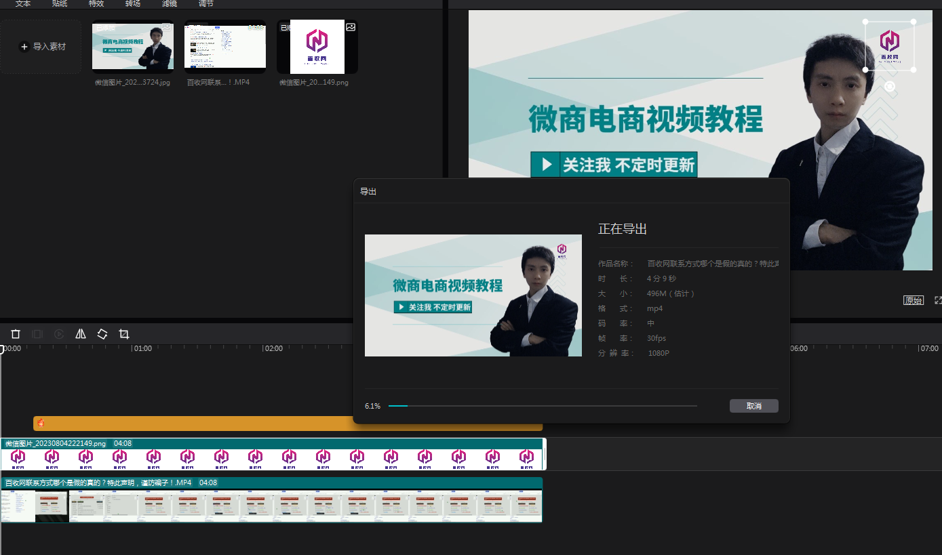Click the file name 微信图片_202...3724.jpg
This screenshot has height=555, width=942.
pos(133,82)
